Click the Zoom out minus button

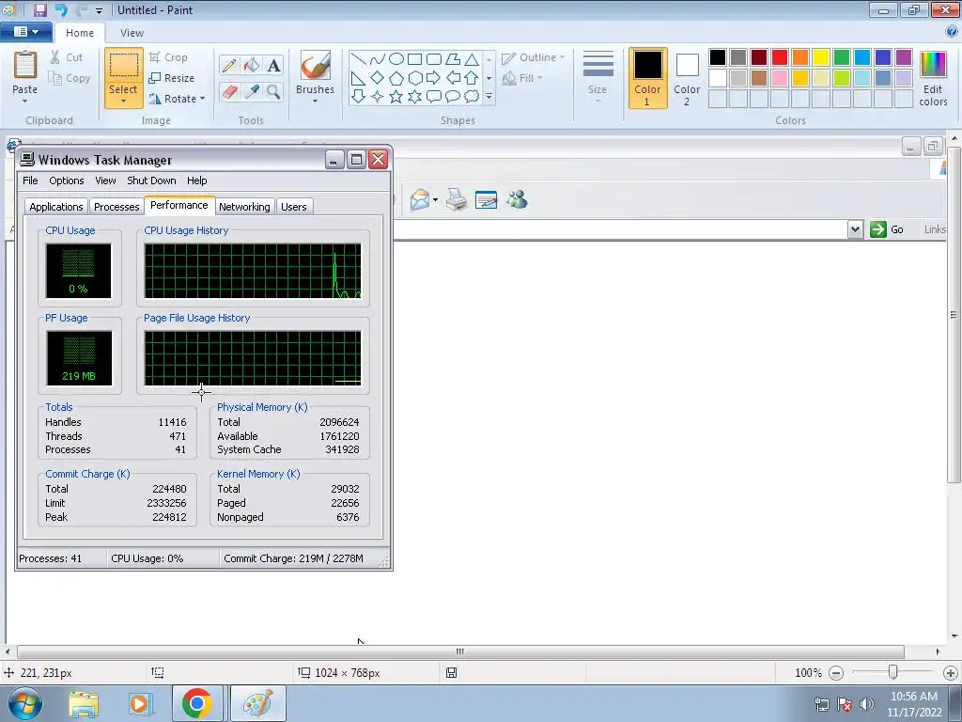click(x=835, y=673)
